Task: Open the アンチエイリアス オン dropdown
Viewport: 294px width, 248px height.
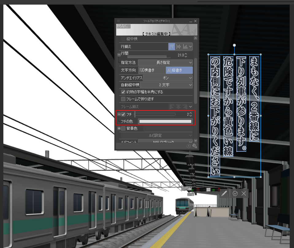Action: (x=168, y=78)
